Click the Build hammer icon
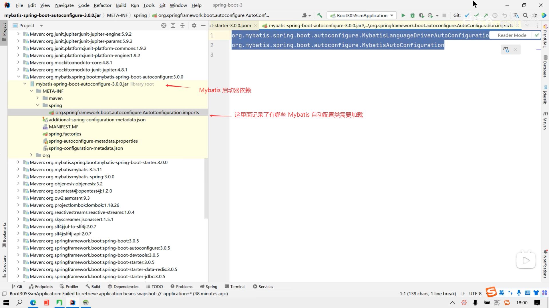 click(x=320, y=15)
